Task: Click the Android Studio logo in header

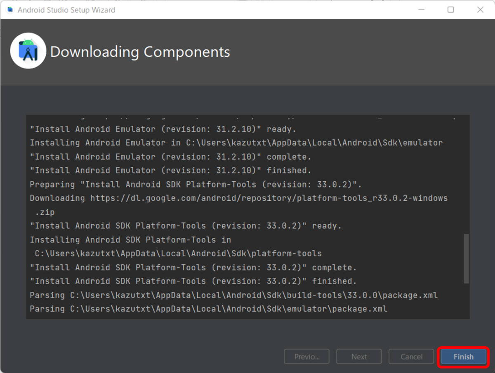Action: pos(28,51)
